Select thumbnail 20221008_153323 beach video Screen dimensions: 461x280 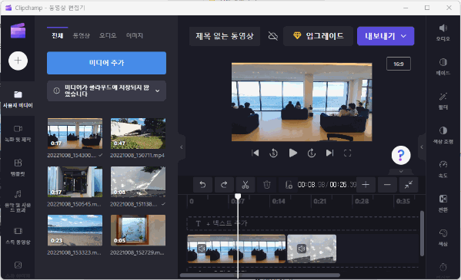(75, 230)
